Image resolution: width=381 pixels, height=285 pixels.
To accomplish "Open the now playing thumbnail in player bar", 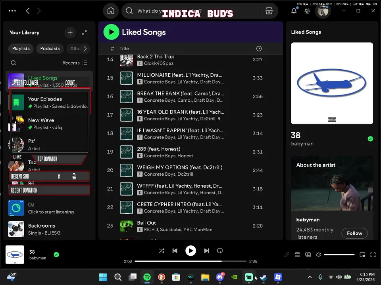I will tap(15, 255).
